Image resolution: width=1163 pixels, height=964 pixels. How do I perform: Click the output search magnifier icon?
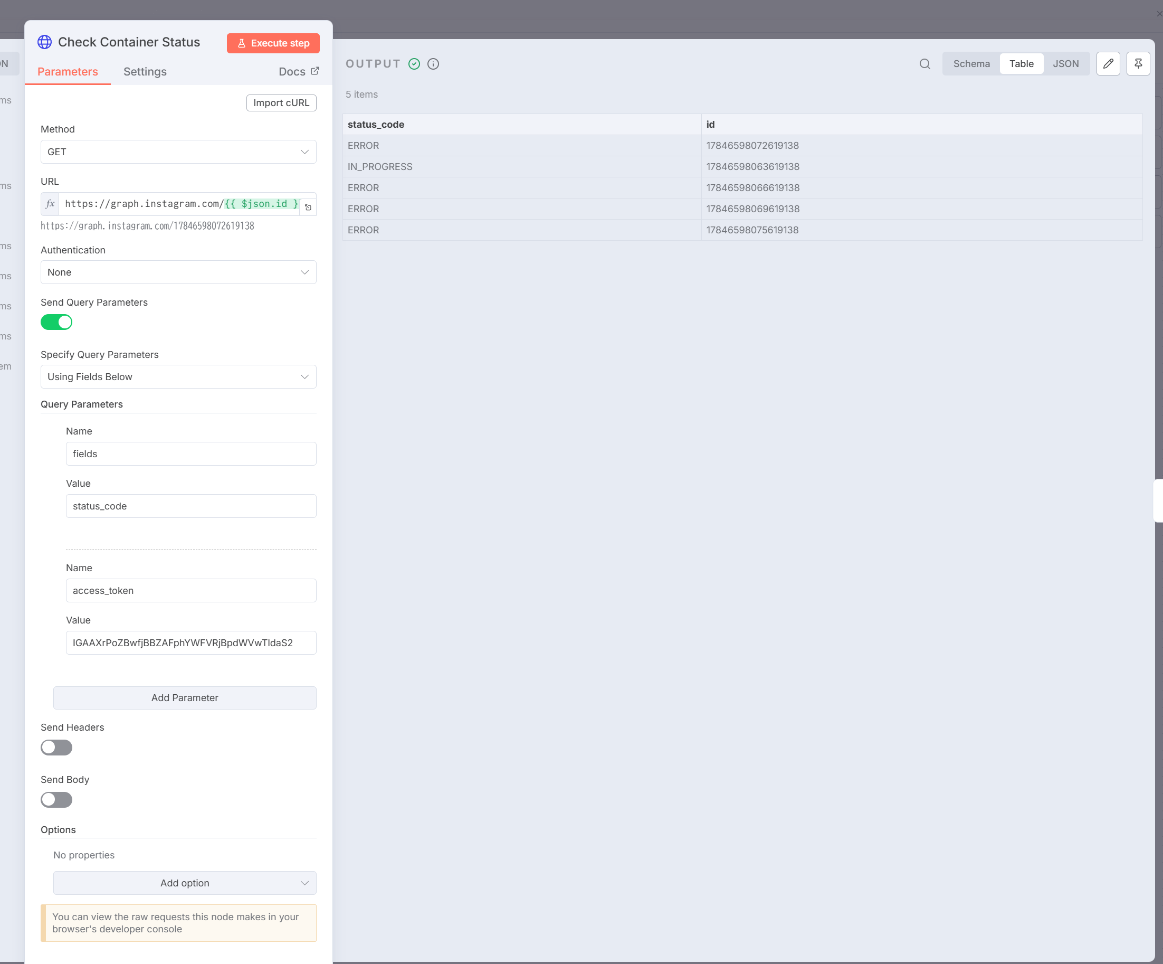[924, 64]
